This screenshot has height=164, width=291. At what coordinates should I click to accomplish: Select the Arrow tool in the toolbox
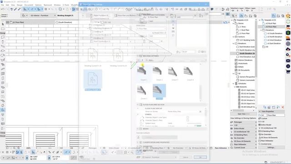coord(3,24)
